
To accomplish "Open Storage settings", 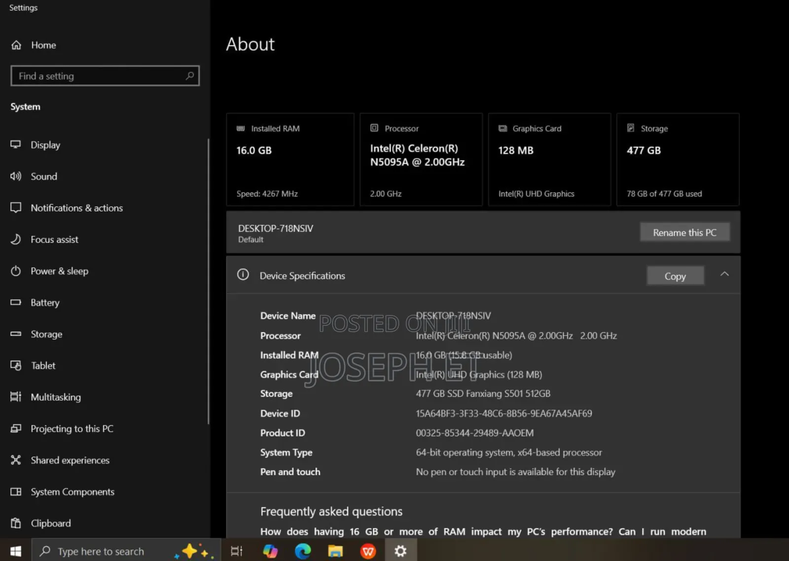I will coord(46,334).
